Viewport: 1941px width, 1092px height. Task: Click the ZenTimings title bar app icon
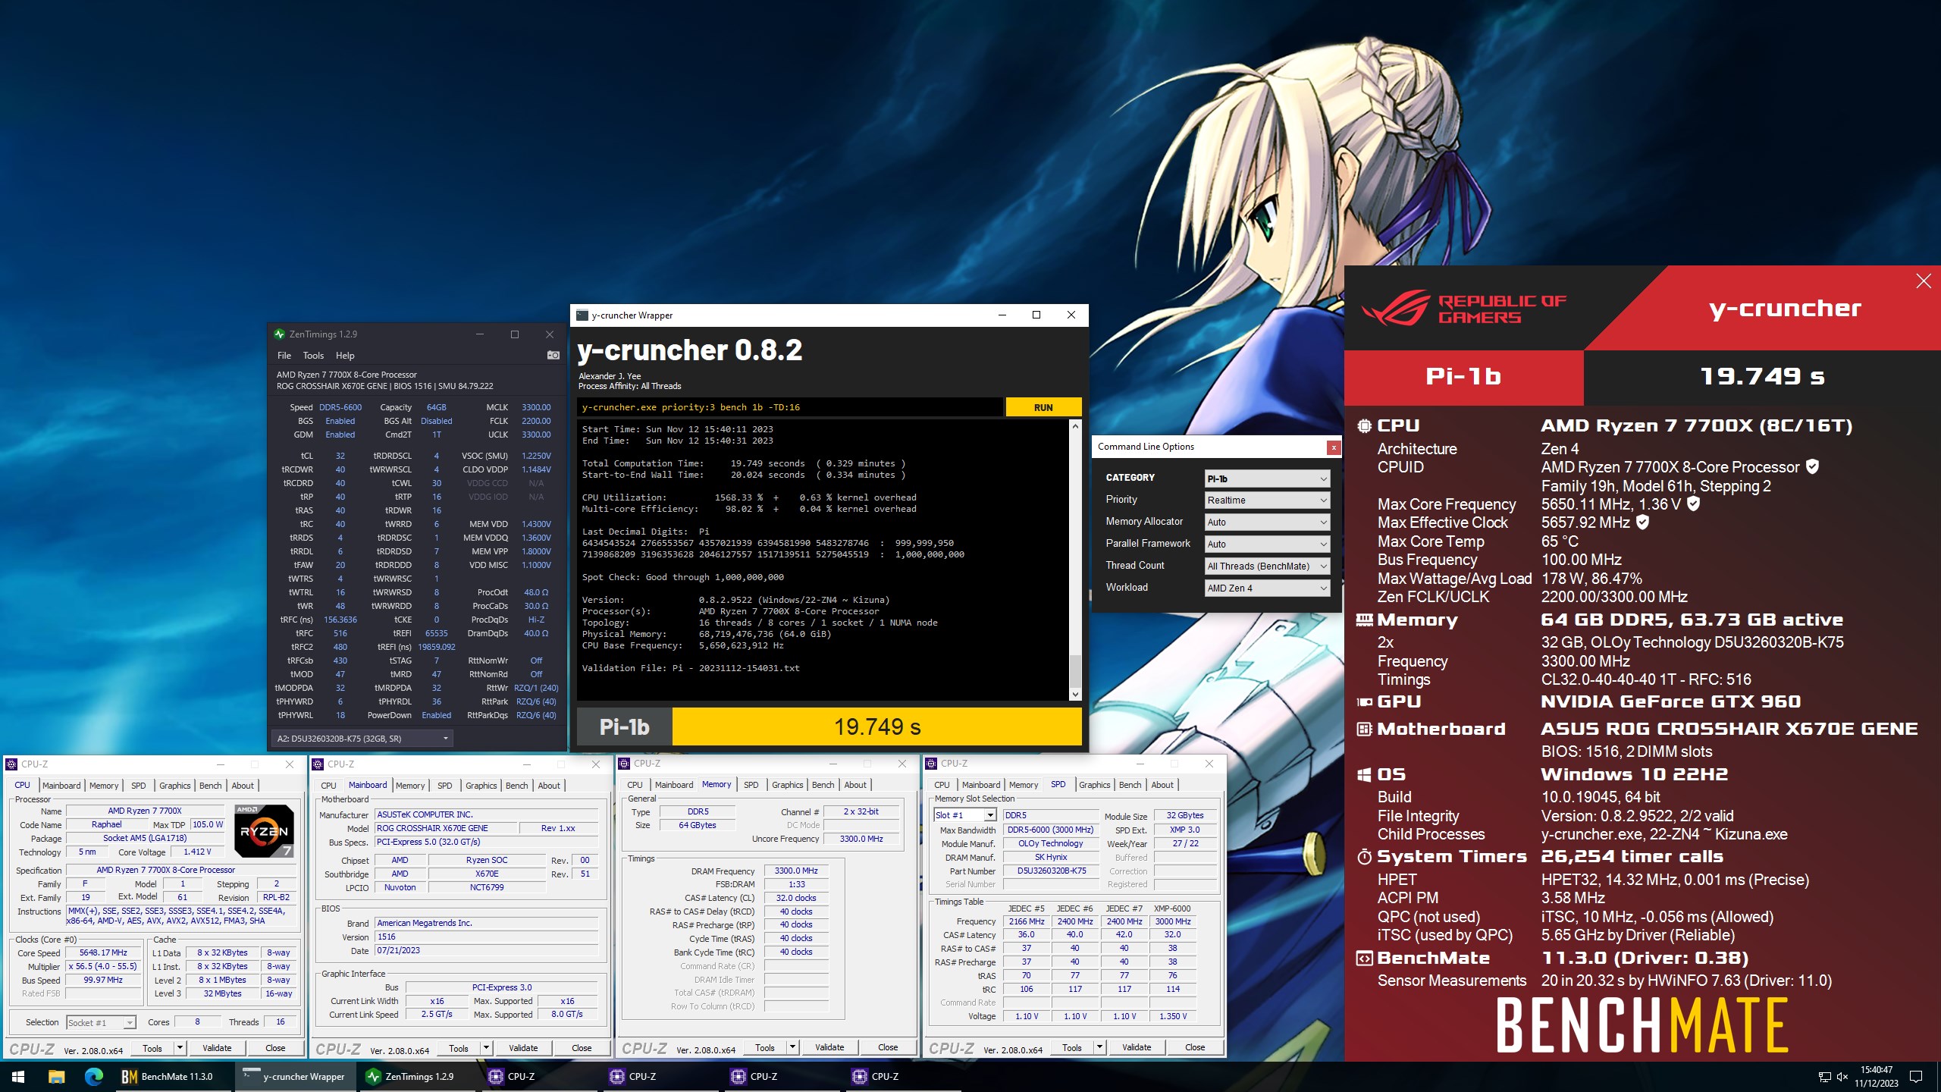click(x=280, y=334)
